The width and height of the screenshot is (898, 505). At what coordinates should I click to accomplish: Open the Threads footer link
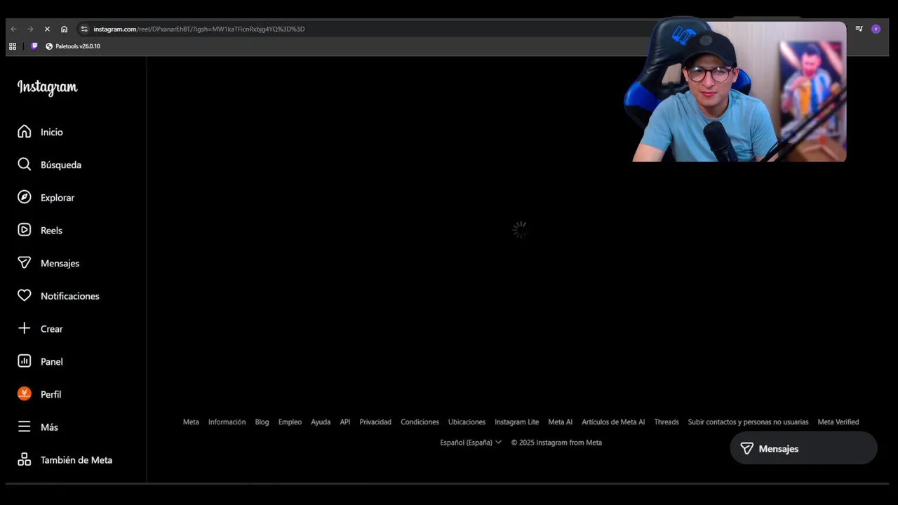666,422
